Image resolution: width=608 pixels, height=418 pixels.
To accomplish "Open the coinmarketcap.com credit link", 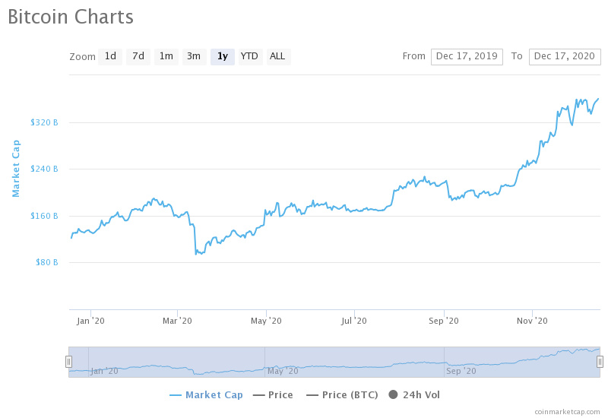I will tap(567, 412).
